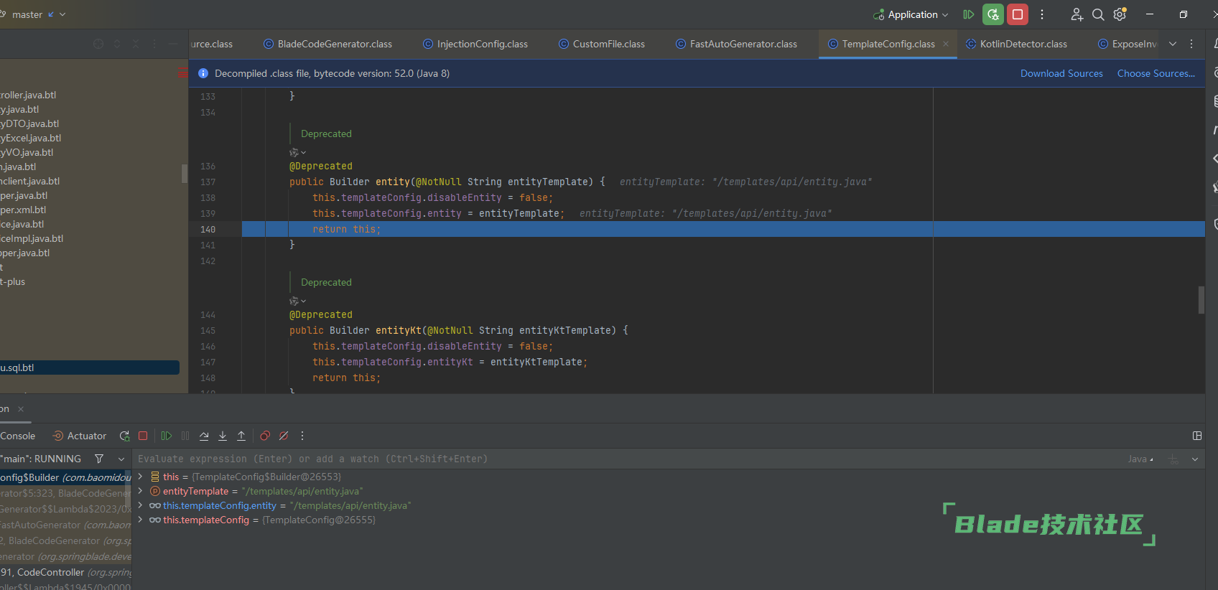Click Select Opened File locate icon in project panel
This screenshot has width=1218, height=590.
98,44
